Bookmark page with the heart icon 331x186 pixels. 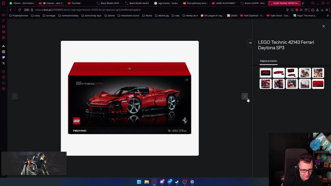coord(306,10)
